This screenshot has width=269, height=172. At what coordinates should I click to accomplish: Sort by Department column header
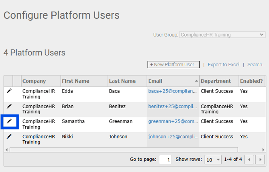point(216,81)
